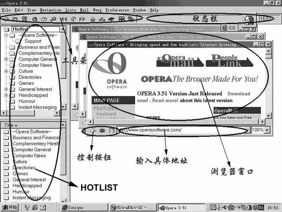Collapse the -Opera Software- hotlist folder
This screenshot has height=212, width=282.
click(x=6, y=35)
